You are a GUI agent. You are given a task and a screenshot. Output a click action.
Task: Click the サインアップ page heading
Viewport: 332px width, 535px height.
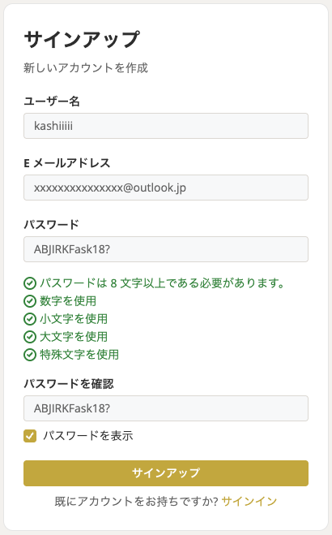82,40
